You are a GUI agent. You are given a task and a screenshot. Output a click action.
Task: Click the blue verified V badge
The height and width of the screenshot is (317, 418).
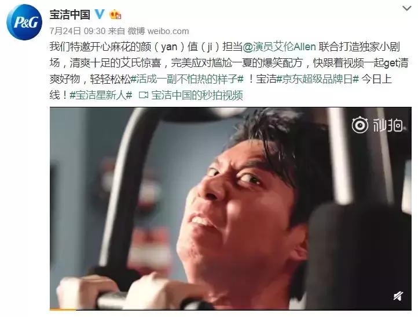pyautogui.click(x=100, y=13)
